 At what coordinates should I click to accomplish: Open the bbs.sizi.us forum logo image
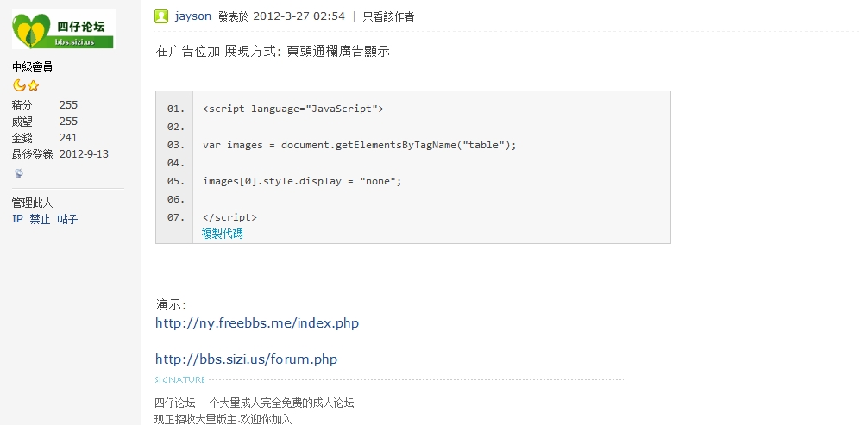point(64,29)
